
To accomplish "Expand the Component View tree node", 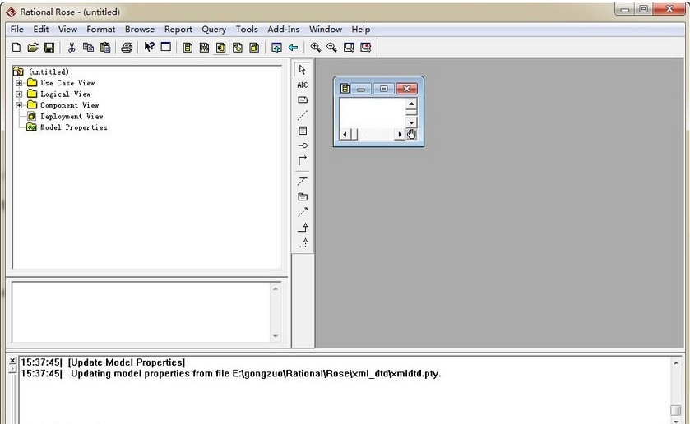I will pos(19,105).
